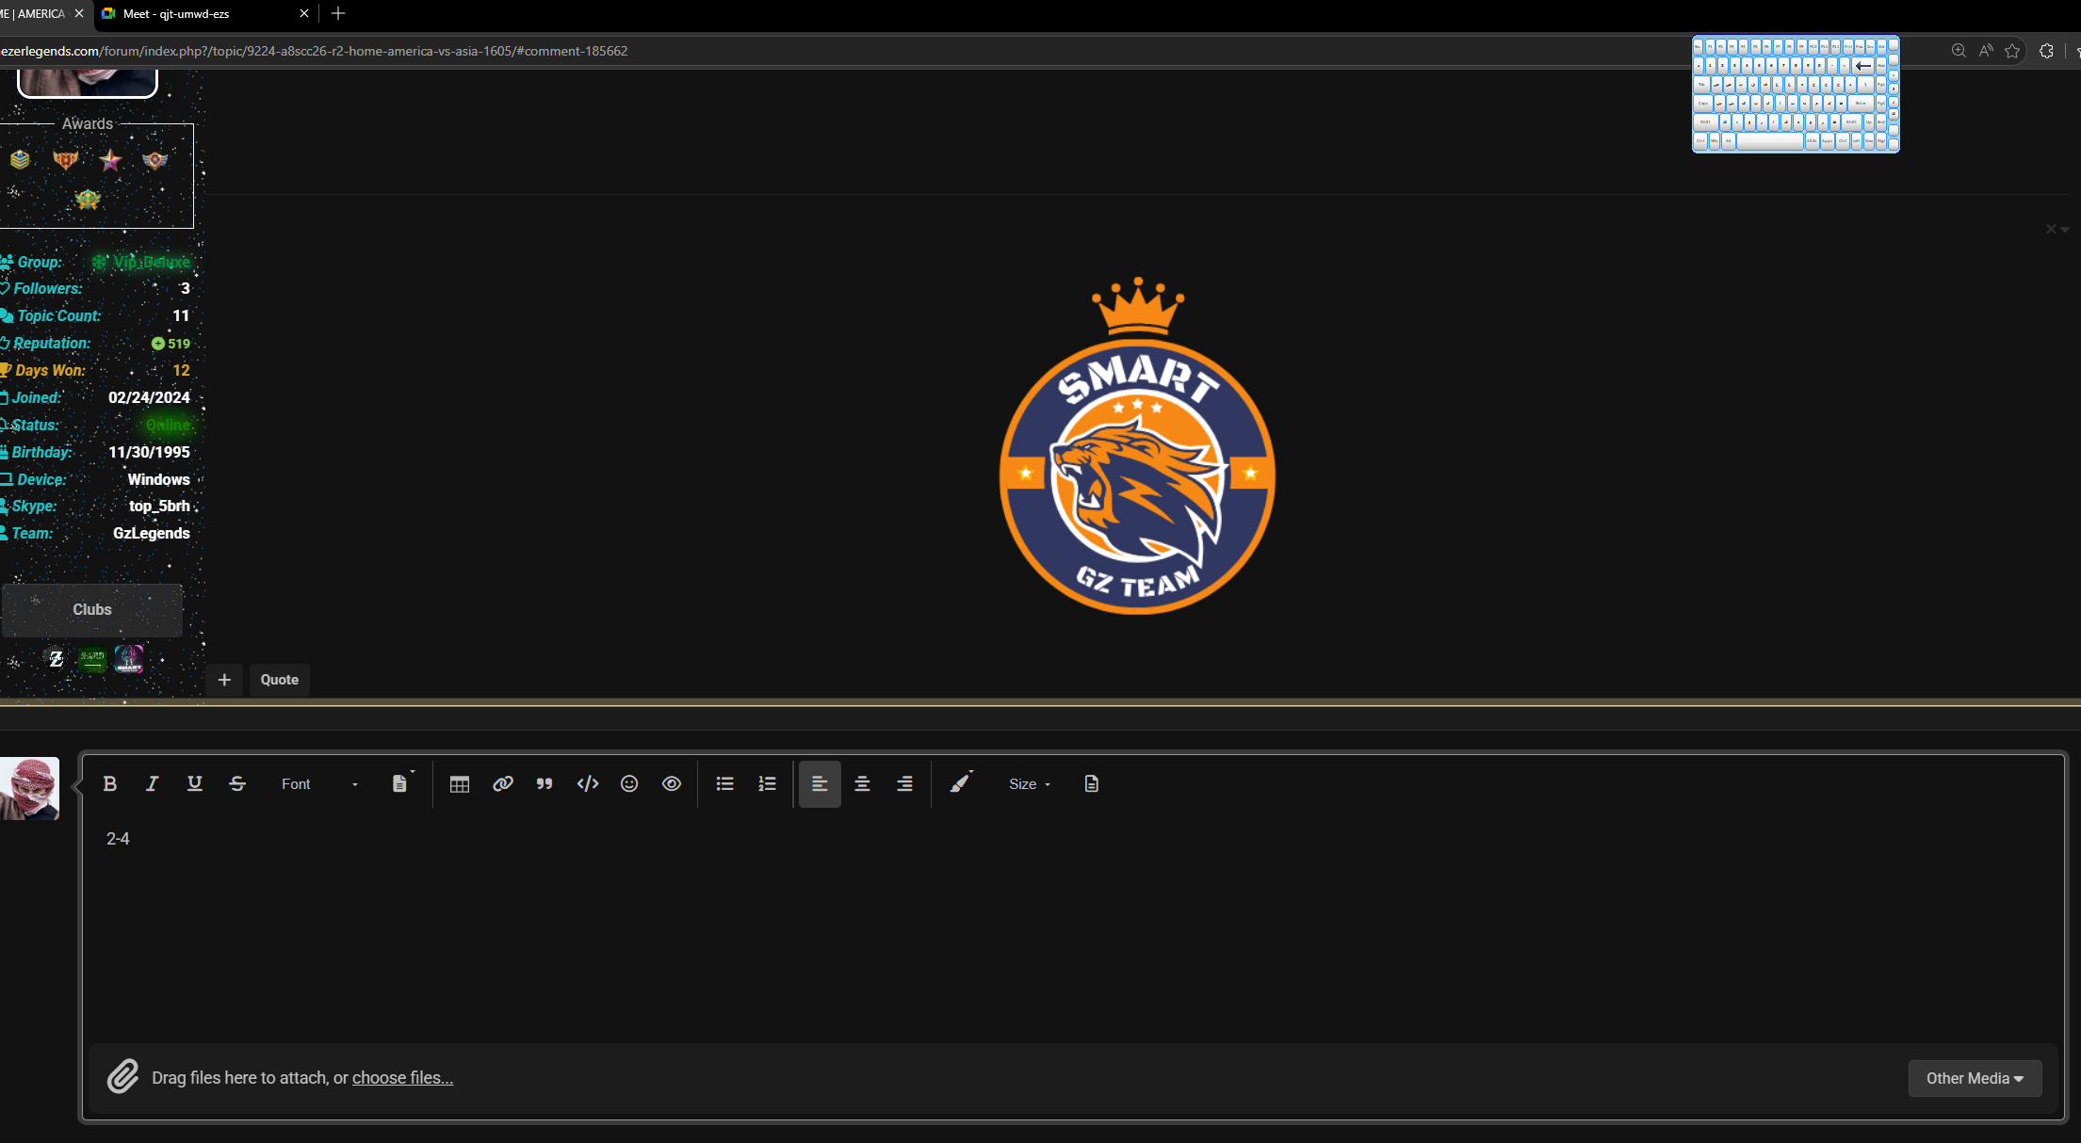Click the browser zoom magnifier icon
The image size is (2081, 1143).
1959,51
